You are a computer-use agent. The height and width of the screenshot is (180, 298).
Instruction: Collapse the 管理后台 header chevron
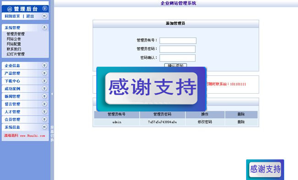click(44, 8)
